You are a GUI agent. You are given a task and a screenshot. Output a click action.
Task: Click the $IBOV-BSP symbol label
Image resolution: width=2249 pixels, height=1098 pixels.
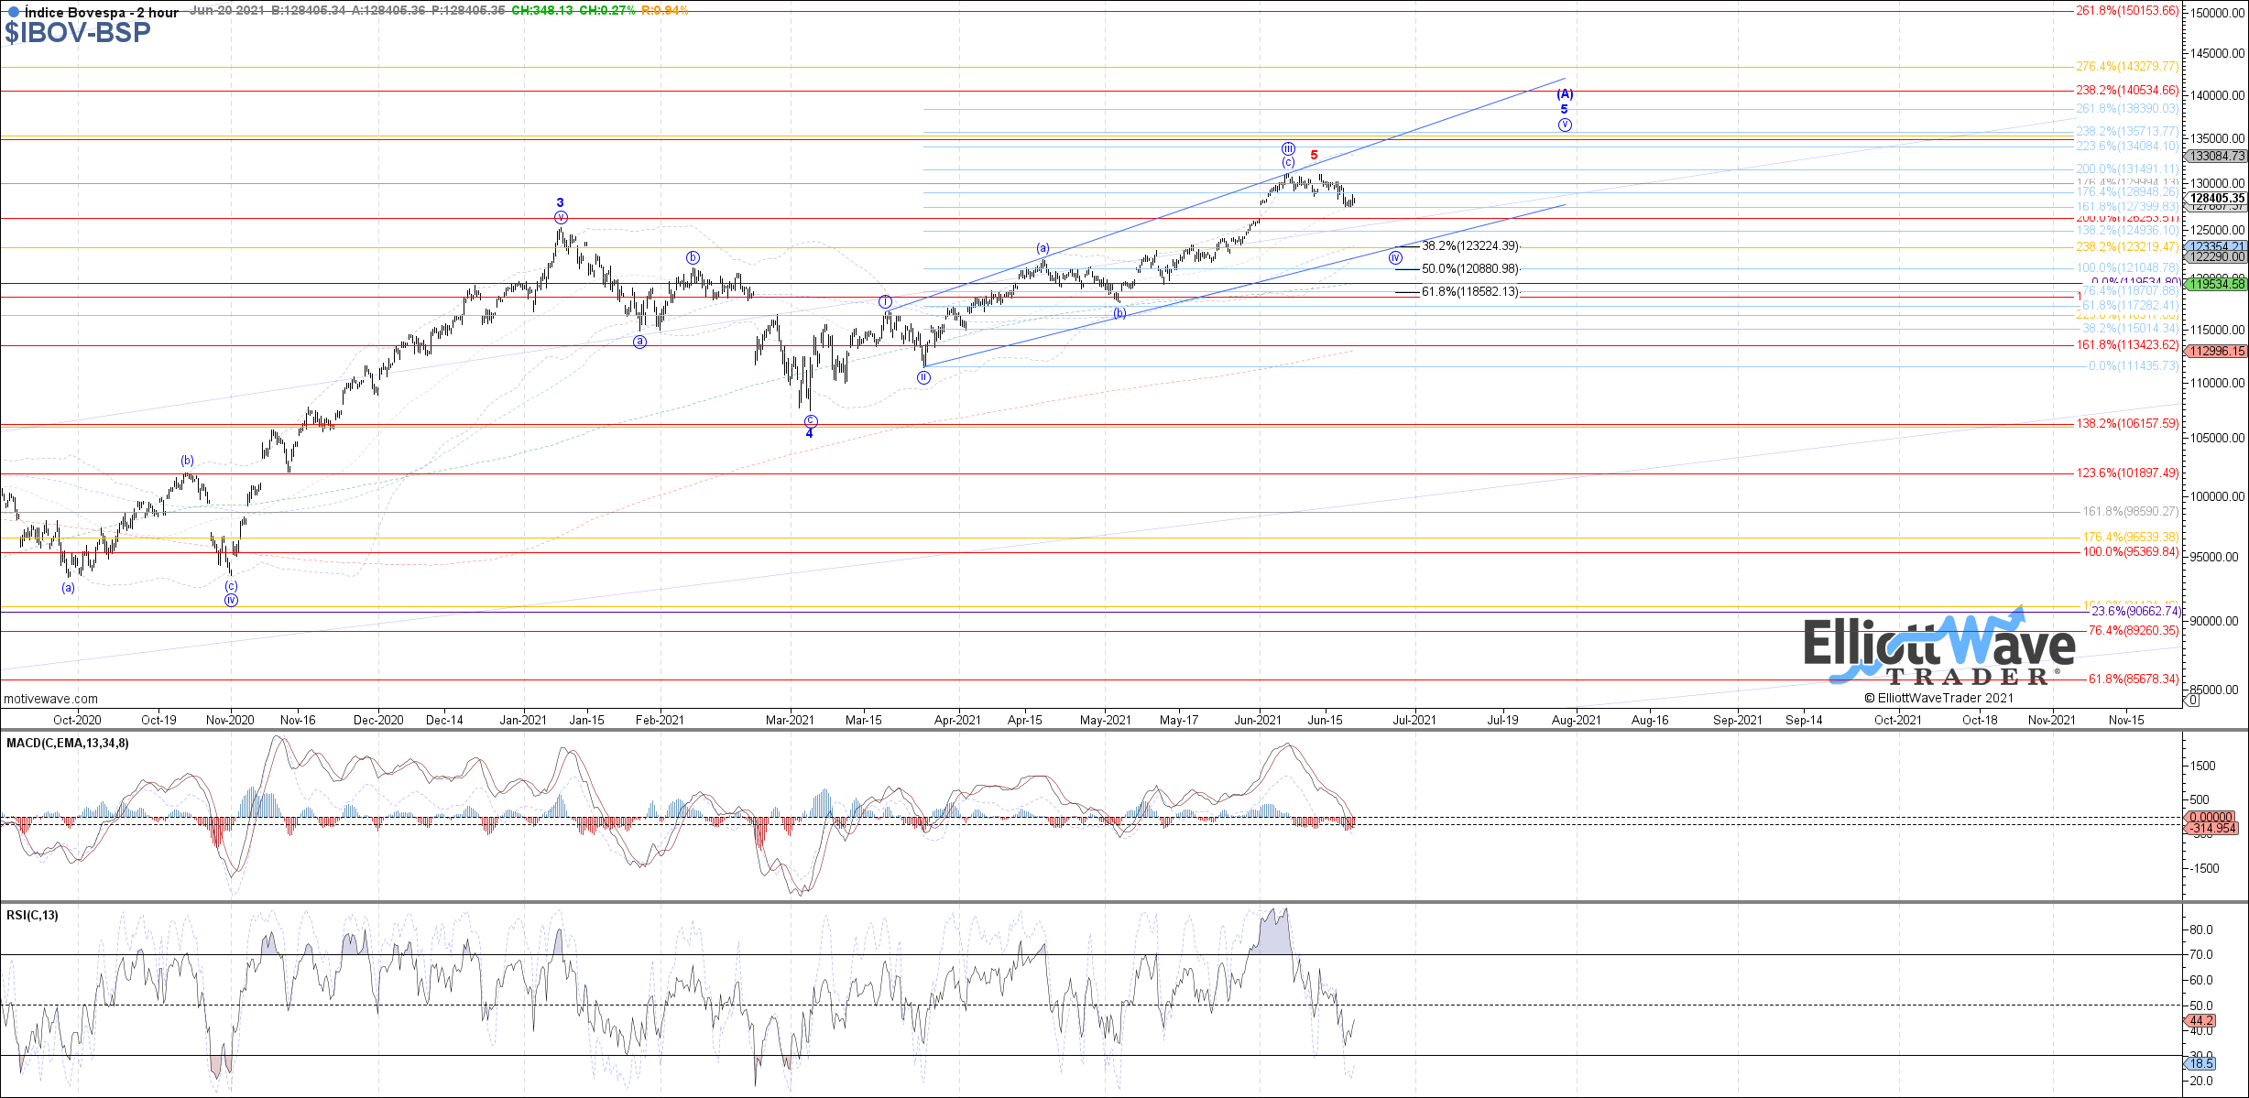[x=77, y=33]
